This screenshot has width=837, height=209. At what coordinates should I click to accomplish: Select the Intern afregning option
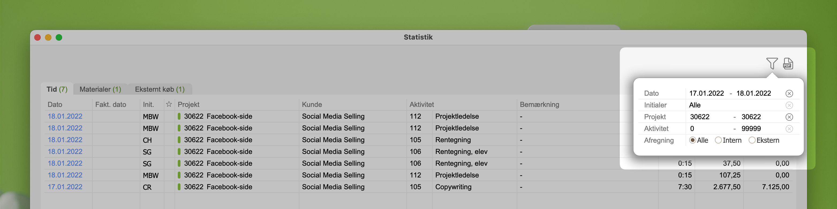point(718,140)
